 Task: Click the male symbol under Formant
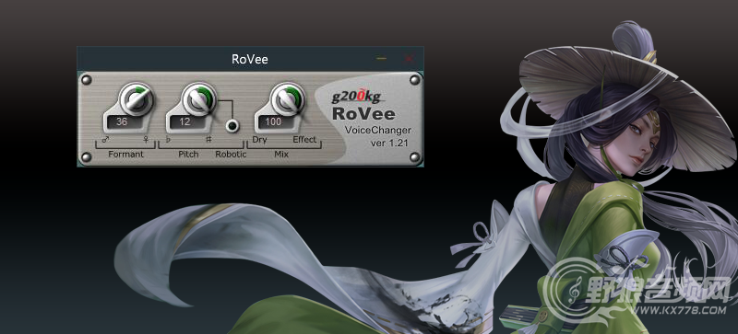(x=105, y=140)
